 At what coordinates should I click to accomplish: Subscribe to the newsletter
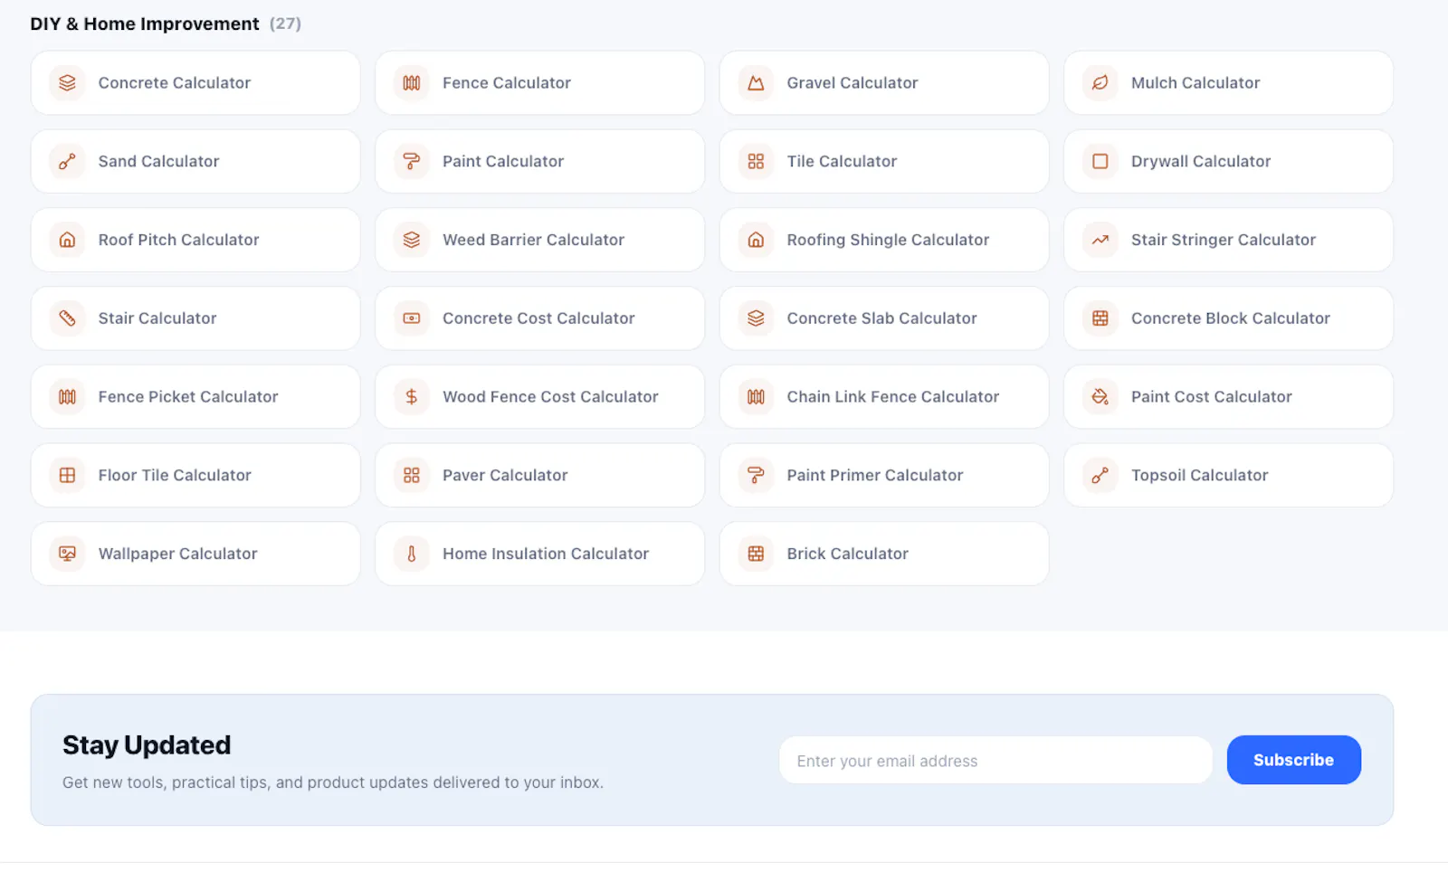pos(1293,760)
